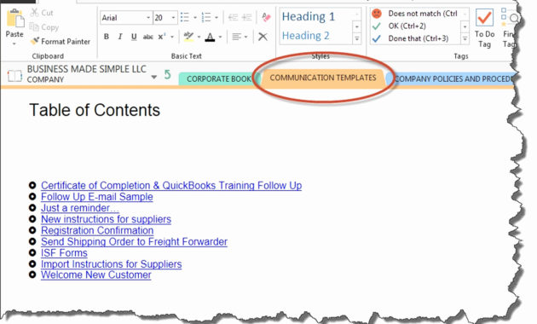Apply a bulleted list
Viewport: 537px width, 324px height.
point(185,17)
